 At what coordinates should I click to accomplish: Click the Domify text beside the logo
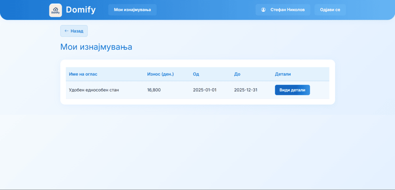[81, 10]
